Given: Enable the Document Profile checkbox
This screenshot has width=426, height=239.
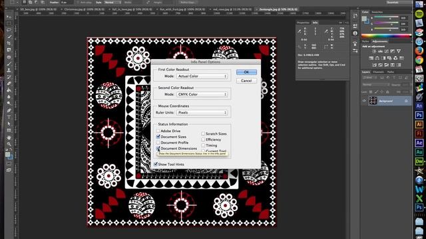Looking at the screenshot, I should coord(158,143).
